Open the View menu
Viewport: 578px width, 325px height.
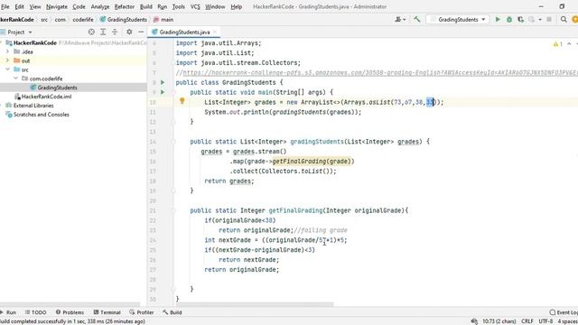click(35, 6)
